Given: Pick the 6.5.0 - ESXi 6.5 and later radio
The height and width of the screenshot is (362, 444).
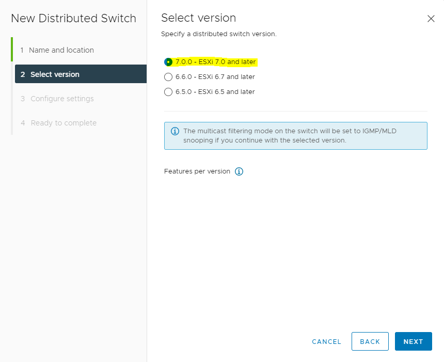Looking at the screenshot, I should [x=168, y=92].
